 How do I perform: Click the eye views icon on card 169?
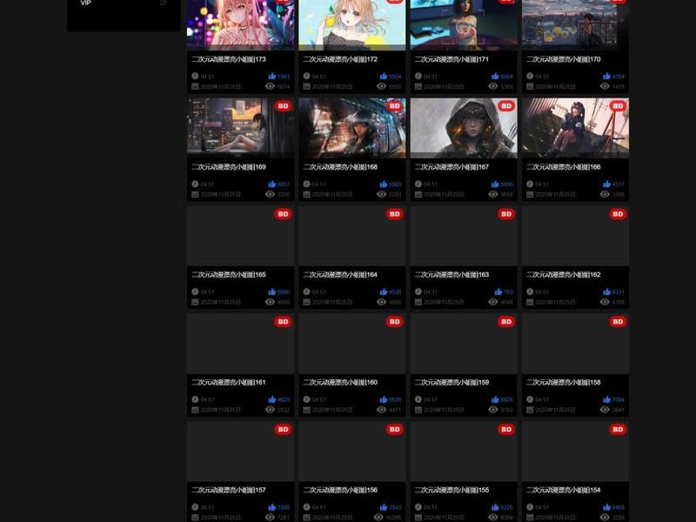270,194
